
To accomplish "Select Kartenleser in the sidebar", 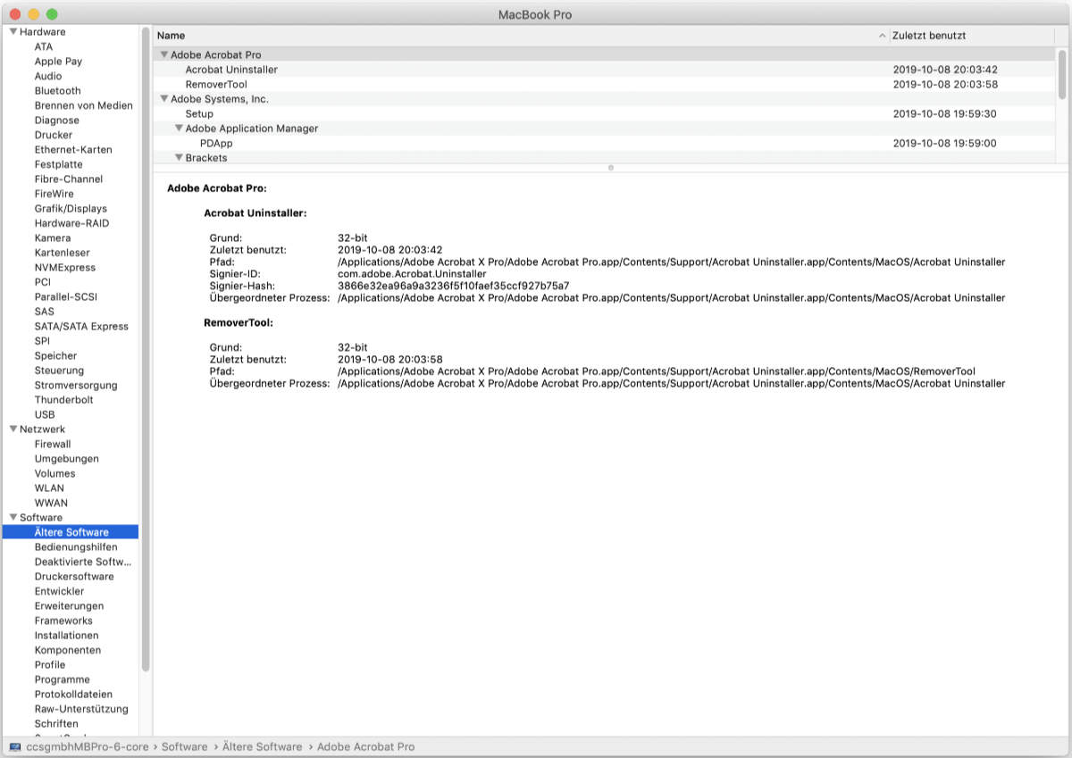I will [63, 253].
